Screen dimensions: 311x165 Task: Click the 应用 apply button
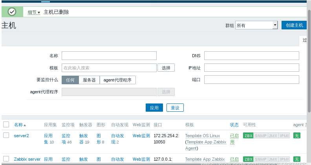click(x=154, y=107)
